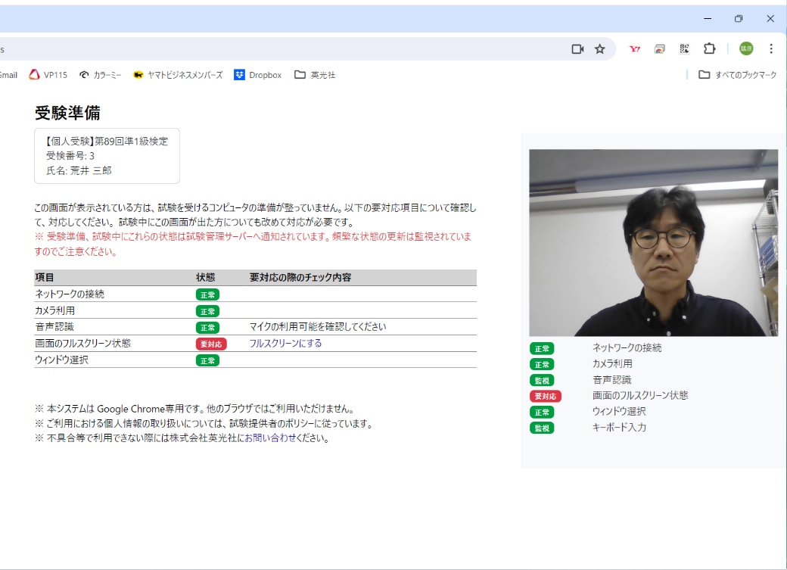Click the ウィンドウ選択 table row label
This screenshot has width=787, height=570.
pyautogui.click(x=61, y=360)
